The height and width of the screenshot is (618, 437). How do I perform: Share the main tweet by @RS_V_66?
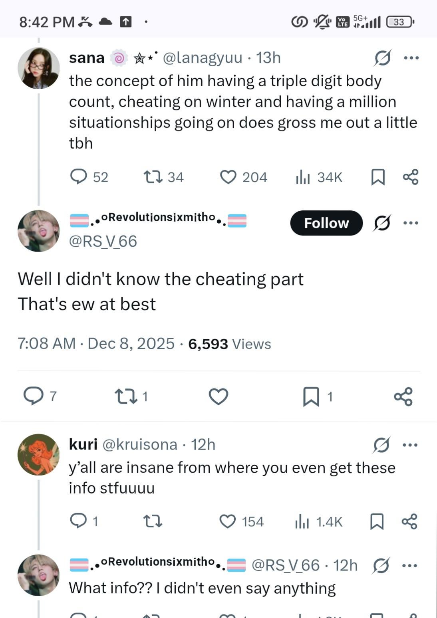click(x=403, y=396)
